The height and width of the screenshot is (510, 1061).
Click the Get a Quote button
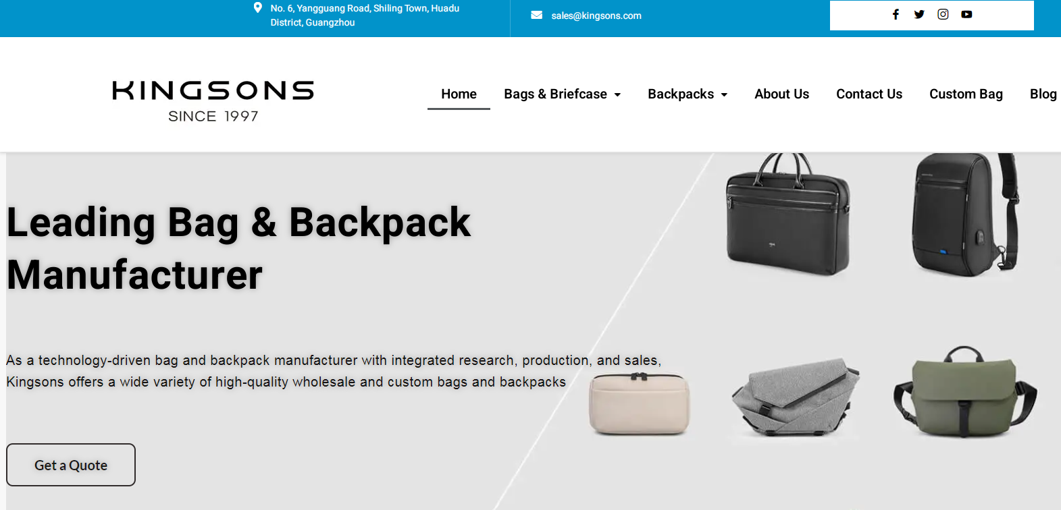(x=71, y=465)
